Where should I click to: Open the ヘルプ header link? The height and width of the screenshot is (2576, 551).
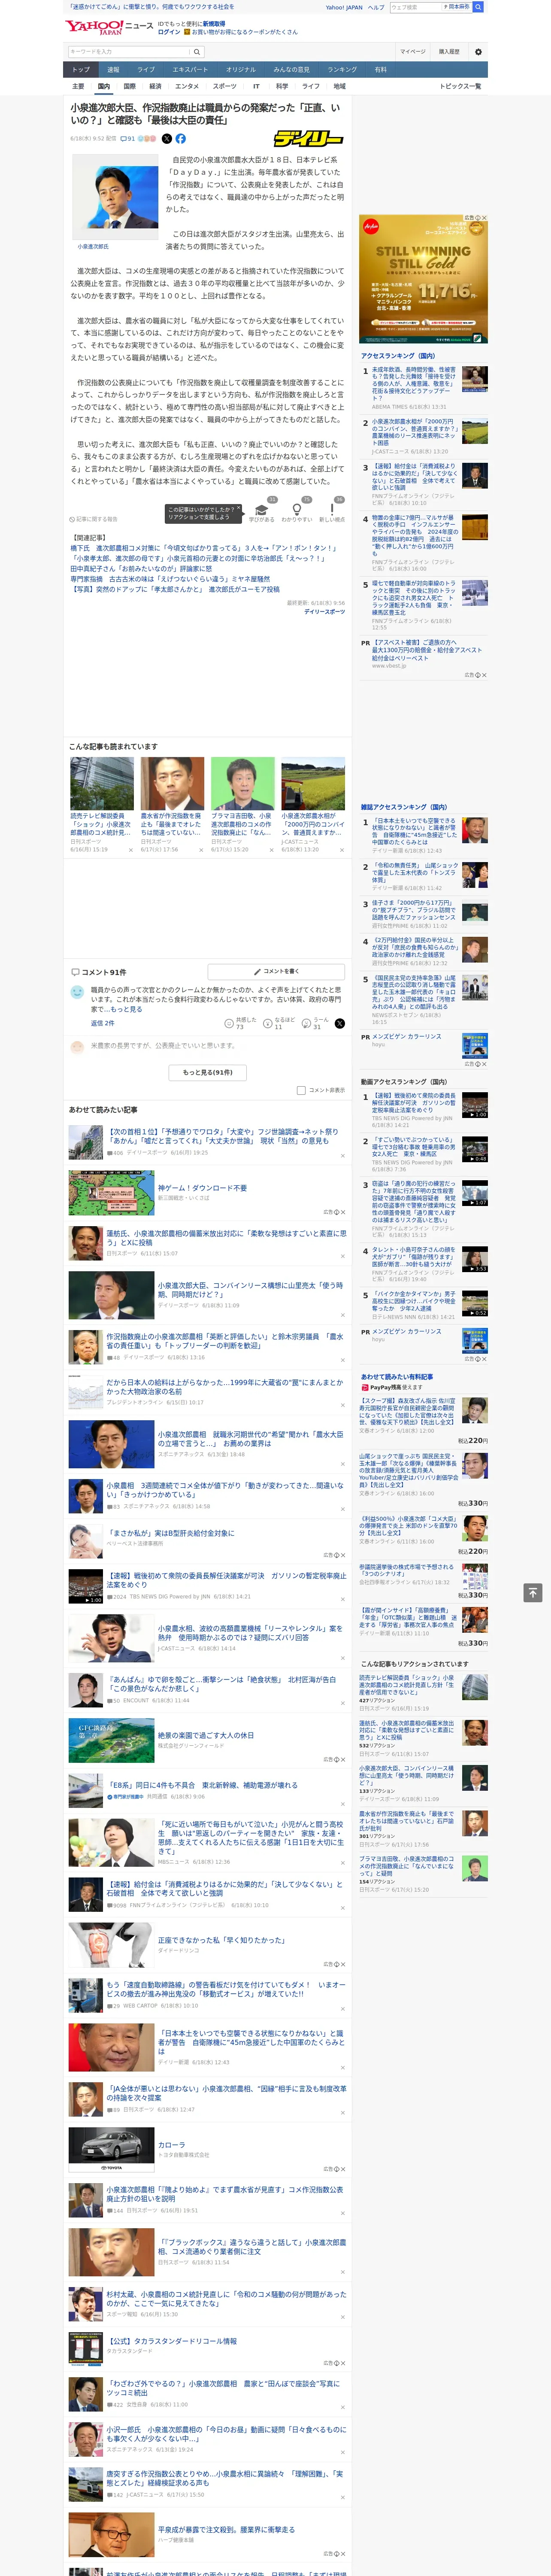pyautogui.click(x=376, y=7)
